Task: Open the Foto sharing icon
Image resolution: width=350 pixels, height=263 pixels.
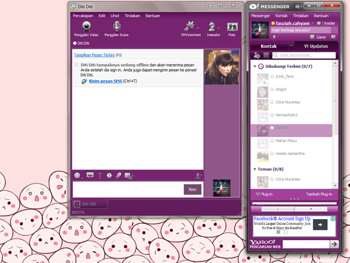Action: point(232,27)
